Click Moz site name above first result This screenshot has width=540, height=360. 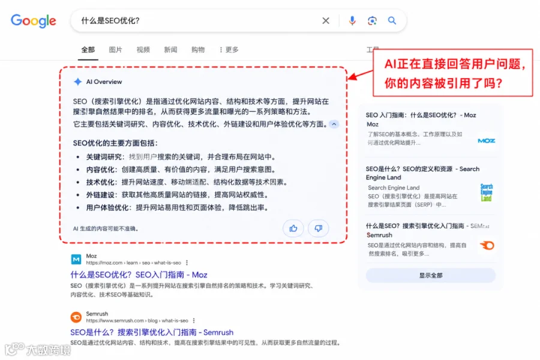pos(91,256)
